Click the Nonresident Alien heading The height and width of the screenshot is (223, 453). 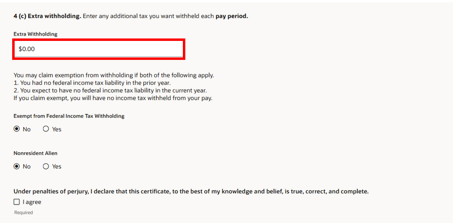[35, 153]
